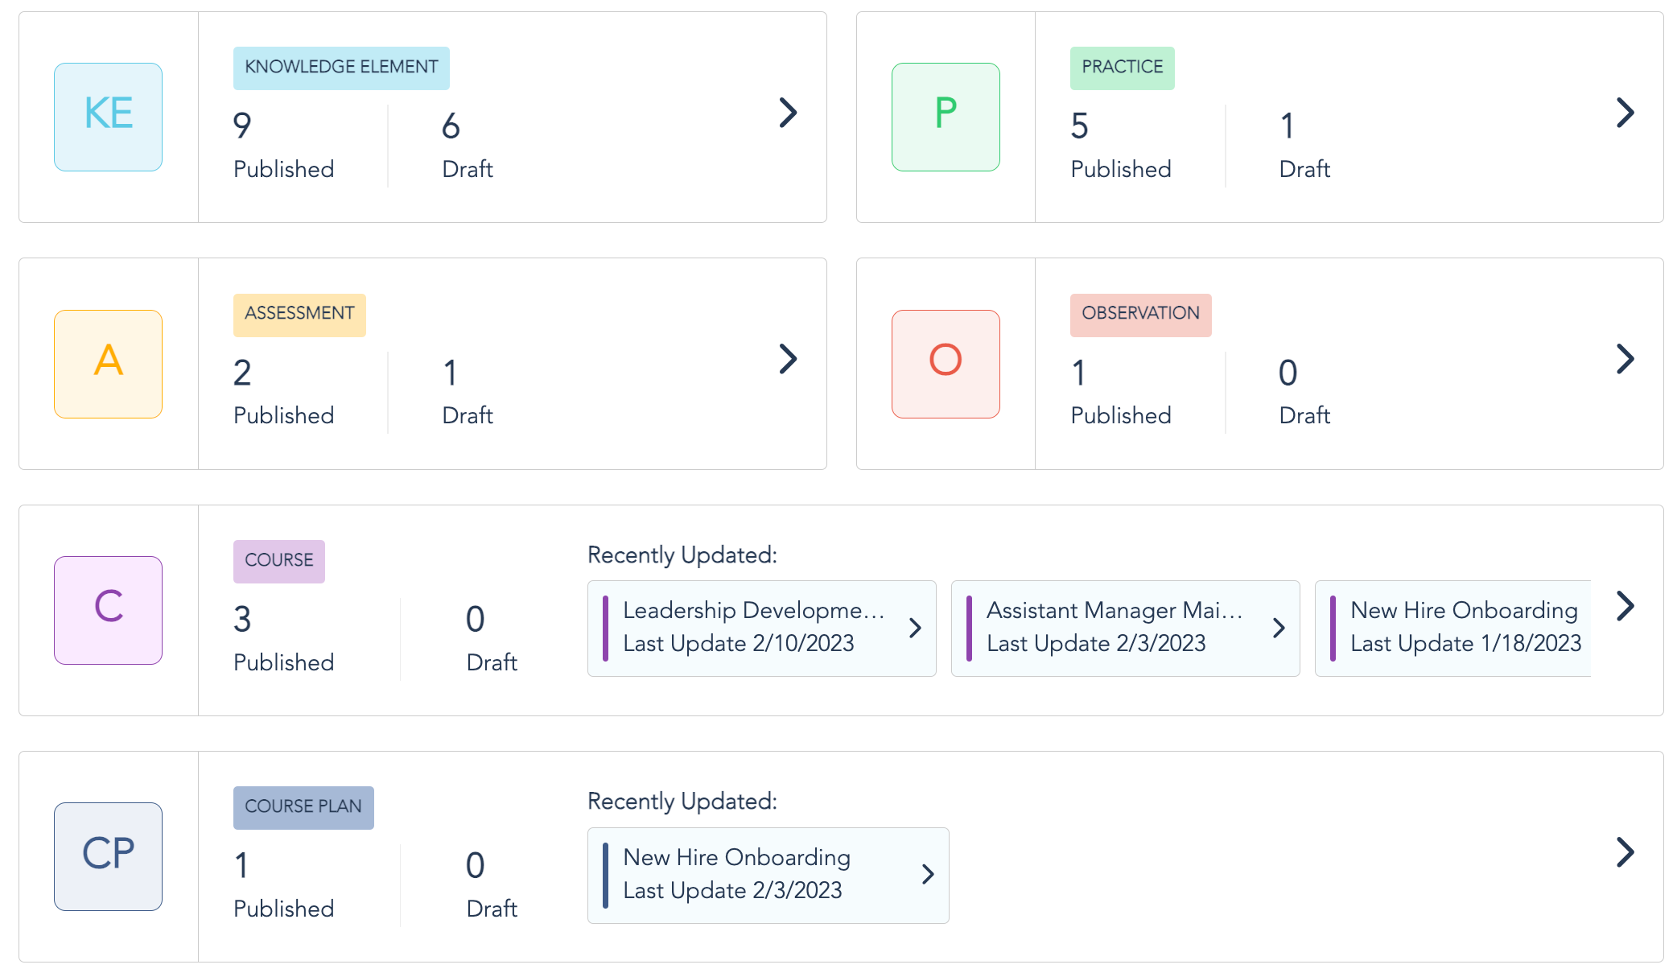Click the red O Observation icon tile
The image size is (1677, 977).
tap(946, 364)
